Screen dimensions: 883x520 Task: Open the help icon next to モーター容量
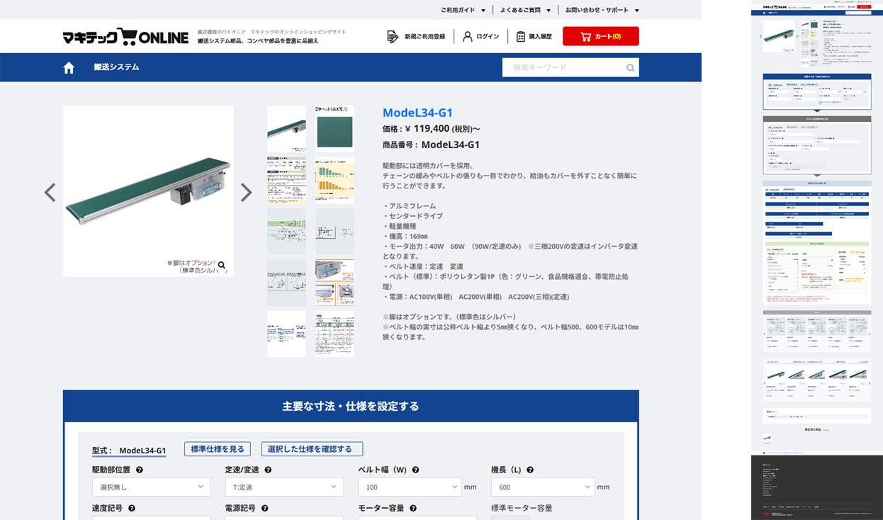[x=413, y=508]
